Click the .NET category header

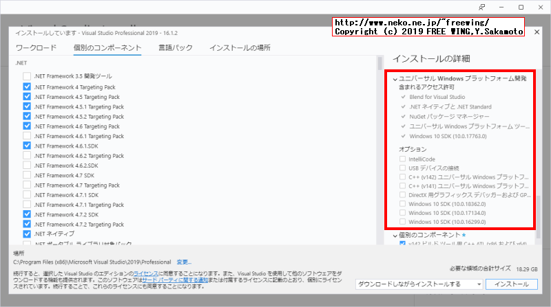pyautogui.click(x=21, y=62)
